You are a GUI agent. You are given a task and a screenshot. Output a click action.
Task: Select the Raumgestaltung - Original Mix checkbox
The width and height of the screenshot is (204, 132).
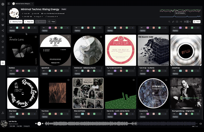point(199,80)
